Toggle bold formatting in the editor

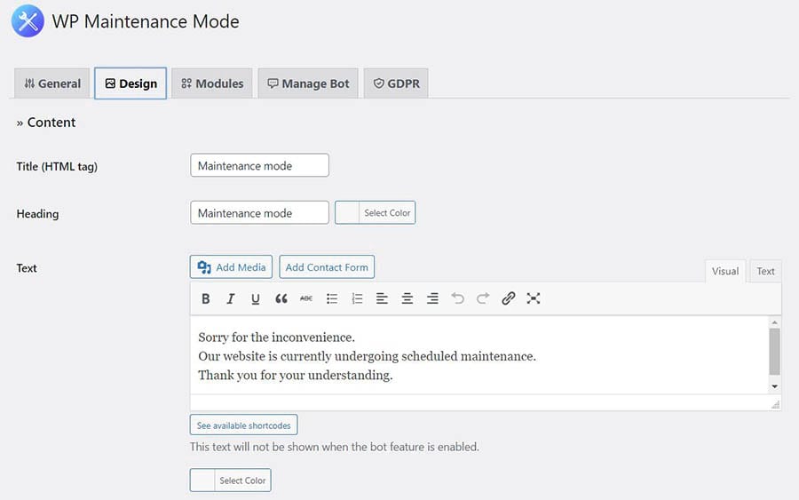click(206, 299)
